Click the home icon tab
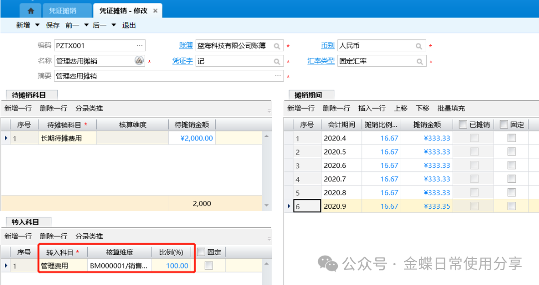The width and height of the screenshot is (539, 285). tap(31, 10)
